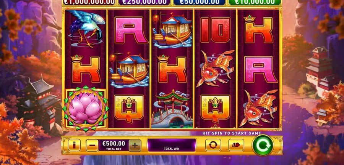Click the €10,000.00 green jackpot banner

tap(255, 2)
